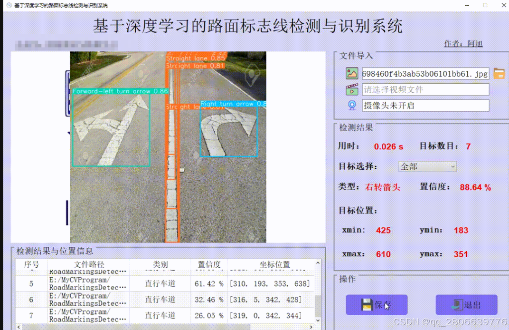Click the floppy disk icon on 保存 button
Viewport: 509px width, 330px height.
[366, 305]
